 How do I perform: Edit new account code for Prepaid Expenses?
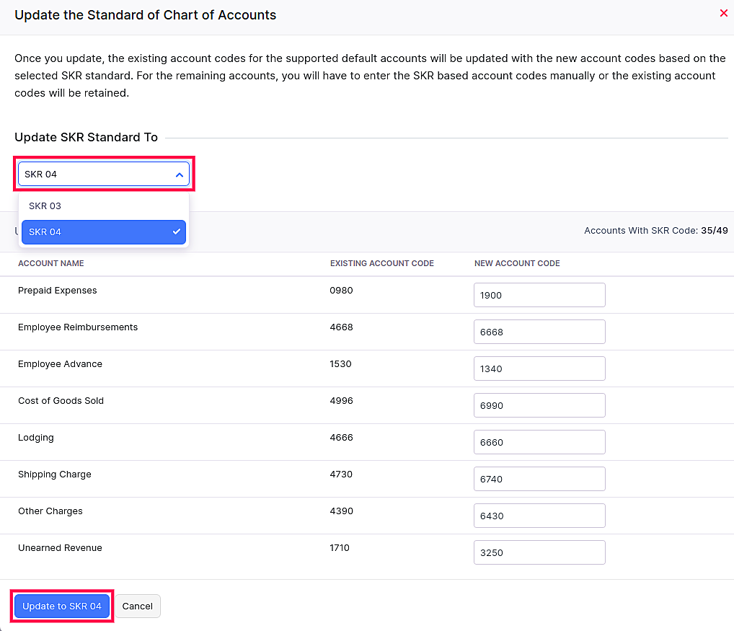(x=539, y=295)
